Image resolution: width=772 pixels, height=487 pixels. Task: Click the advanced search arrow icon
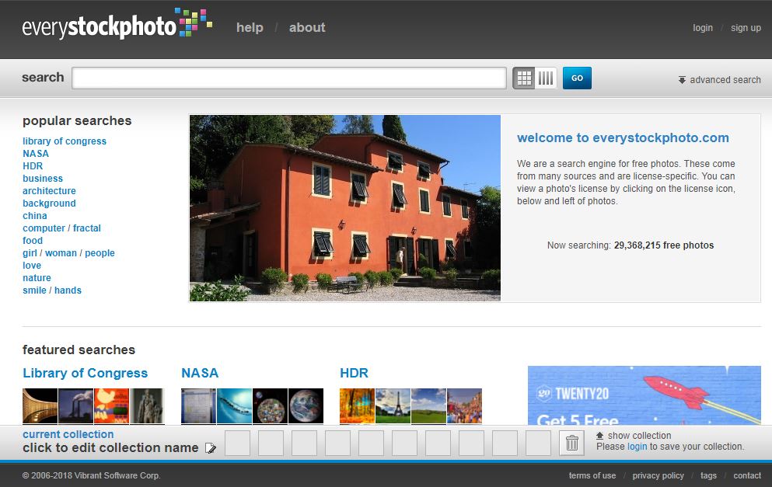pos(682,80)
